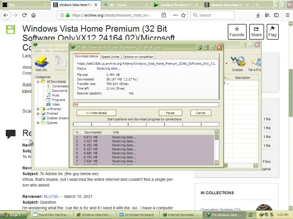Viewport: 293px width, 219px height.
Task: Select the Download status tab
Action: click(86, 56)
